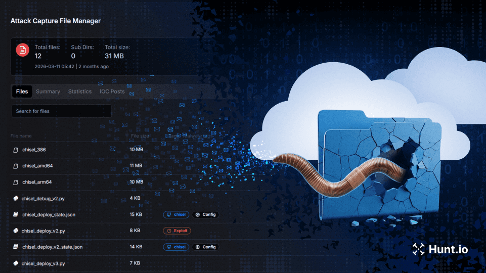This screenshot has width=486, height=273.
Task: Click the Attack Capture File Manager title
Action: point(56,21)
